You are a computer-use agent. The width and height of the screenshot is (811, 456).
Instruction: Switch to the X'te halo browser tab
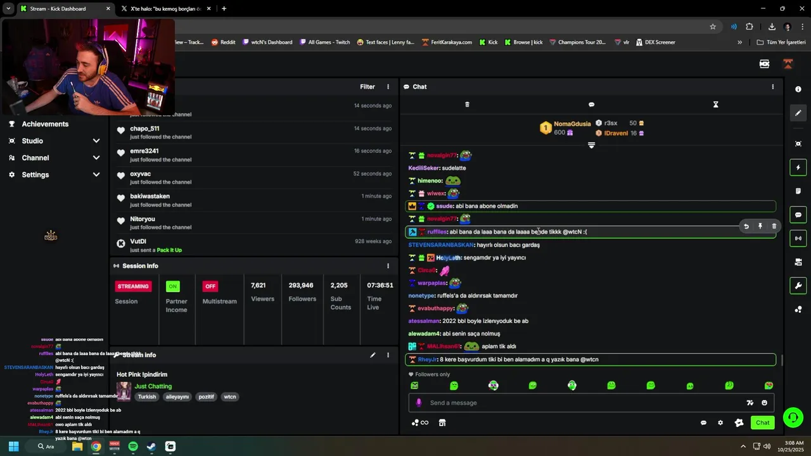(166, 9)
